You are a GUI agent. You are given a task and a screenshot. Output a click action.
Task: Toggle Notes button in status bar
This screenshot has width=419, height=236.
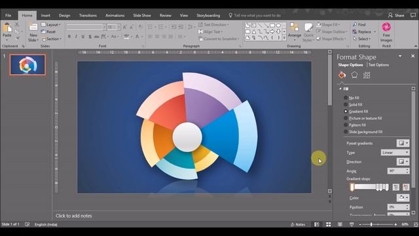(x=298, y=224)
